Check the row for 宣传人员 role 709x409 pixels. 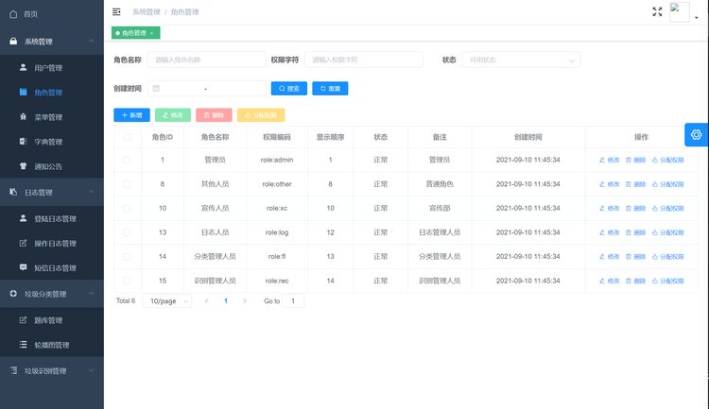coord(127,209)
